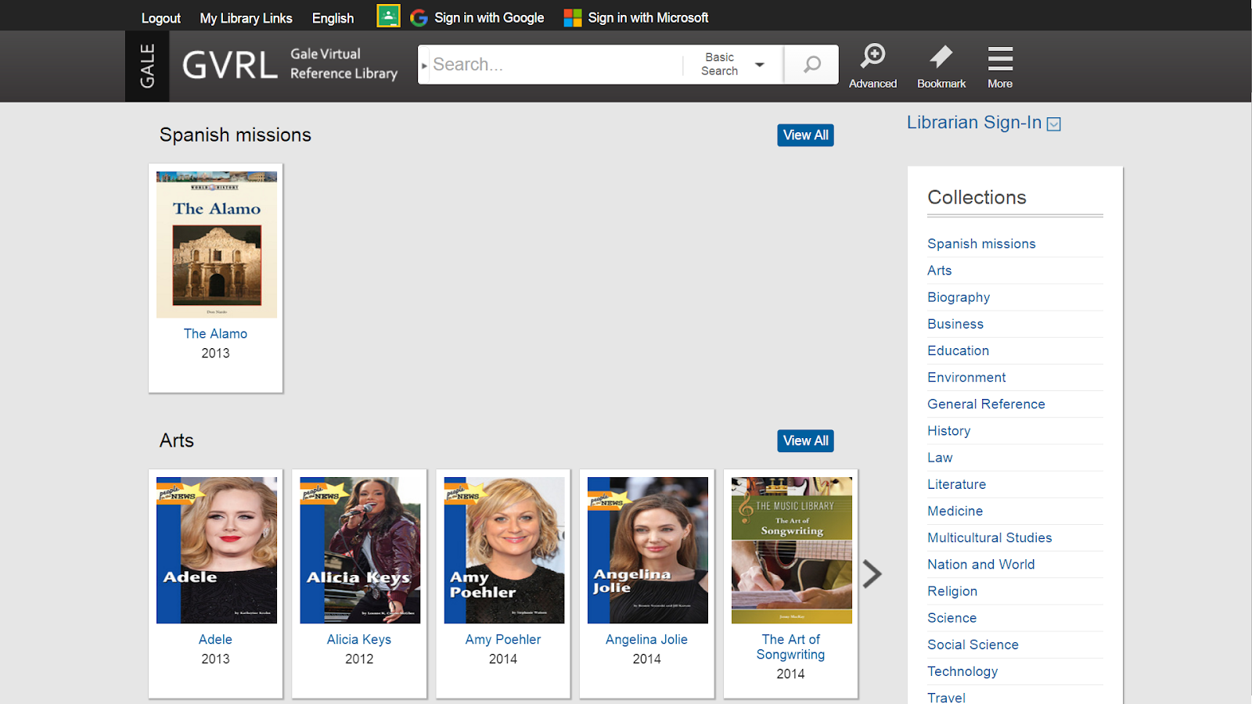Select Medicine collection
The width and height of the screenshot is (1252, 704).
pos(955,511)
